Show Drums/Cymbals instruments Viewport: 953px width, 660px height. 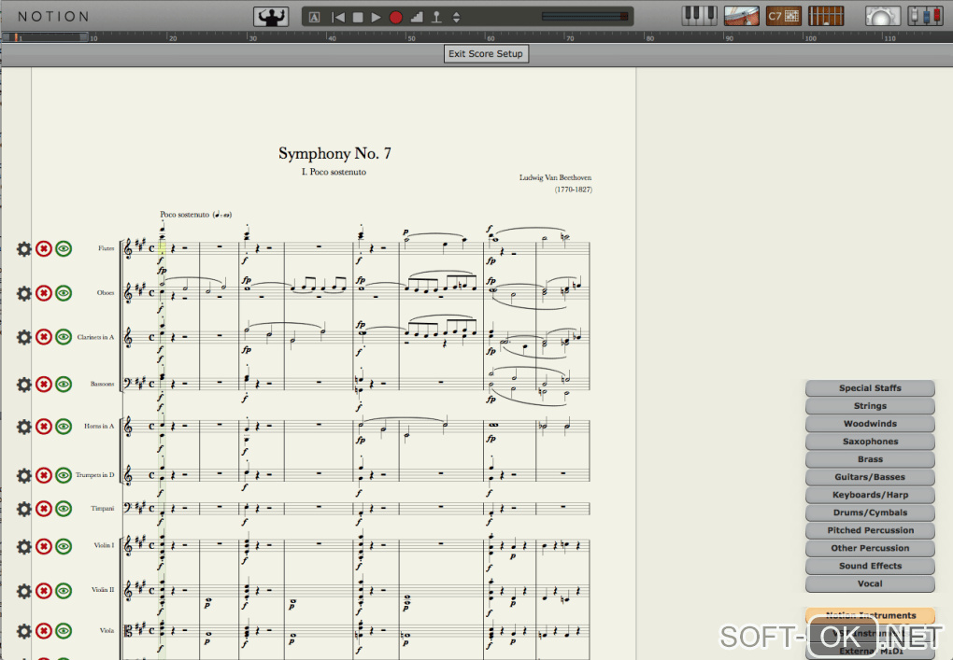click(x=870, y=513)
